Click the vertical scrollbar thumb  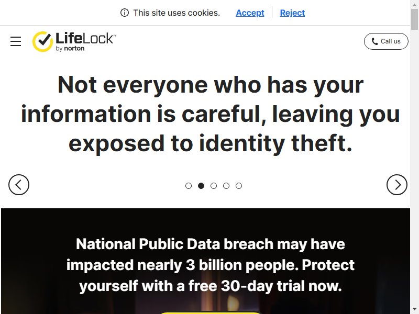pyautogui.click(x=414, y=19)
